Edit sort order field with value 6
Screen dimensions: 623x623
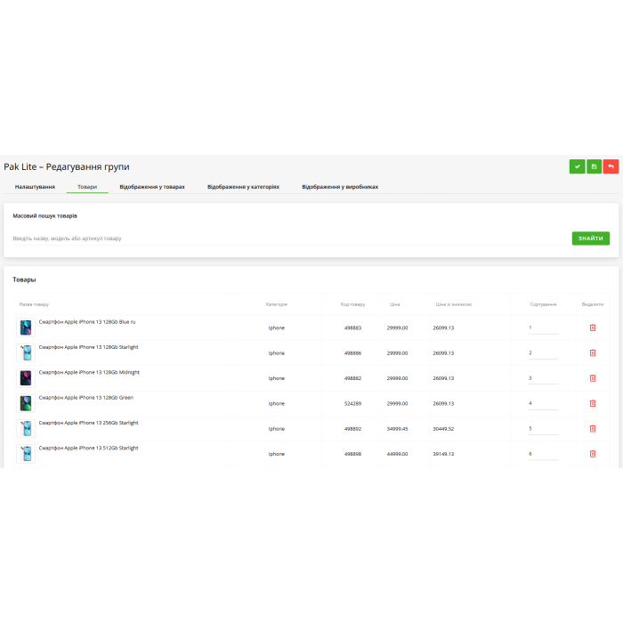(x=543, y=454)
